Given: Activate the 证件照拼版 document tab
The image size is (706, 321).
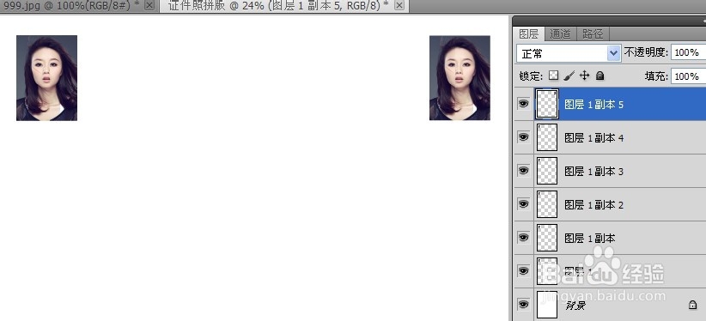Looking at the screenshot, I should pyautogui.click(x=278, y=5).
